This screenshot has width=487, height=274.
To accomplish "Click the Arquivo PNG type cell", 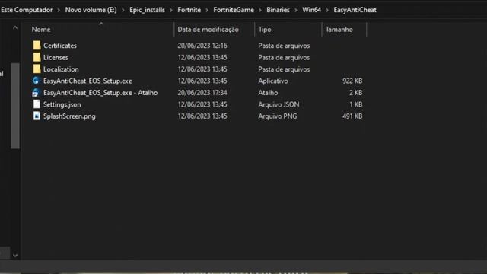I will click(x=277, y=116).
